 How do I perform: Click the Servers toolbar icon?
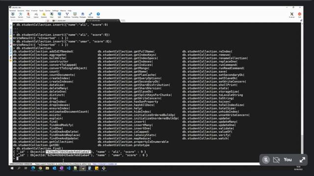point(21,15)
